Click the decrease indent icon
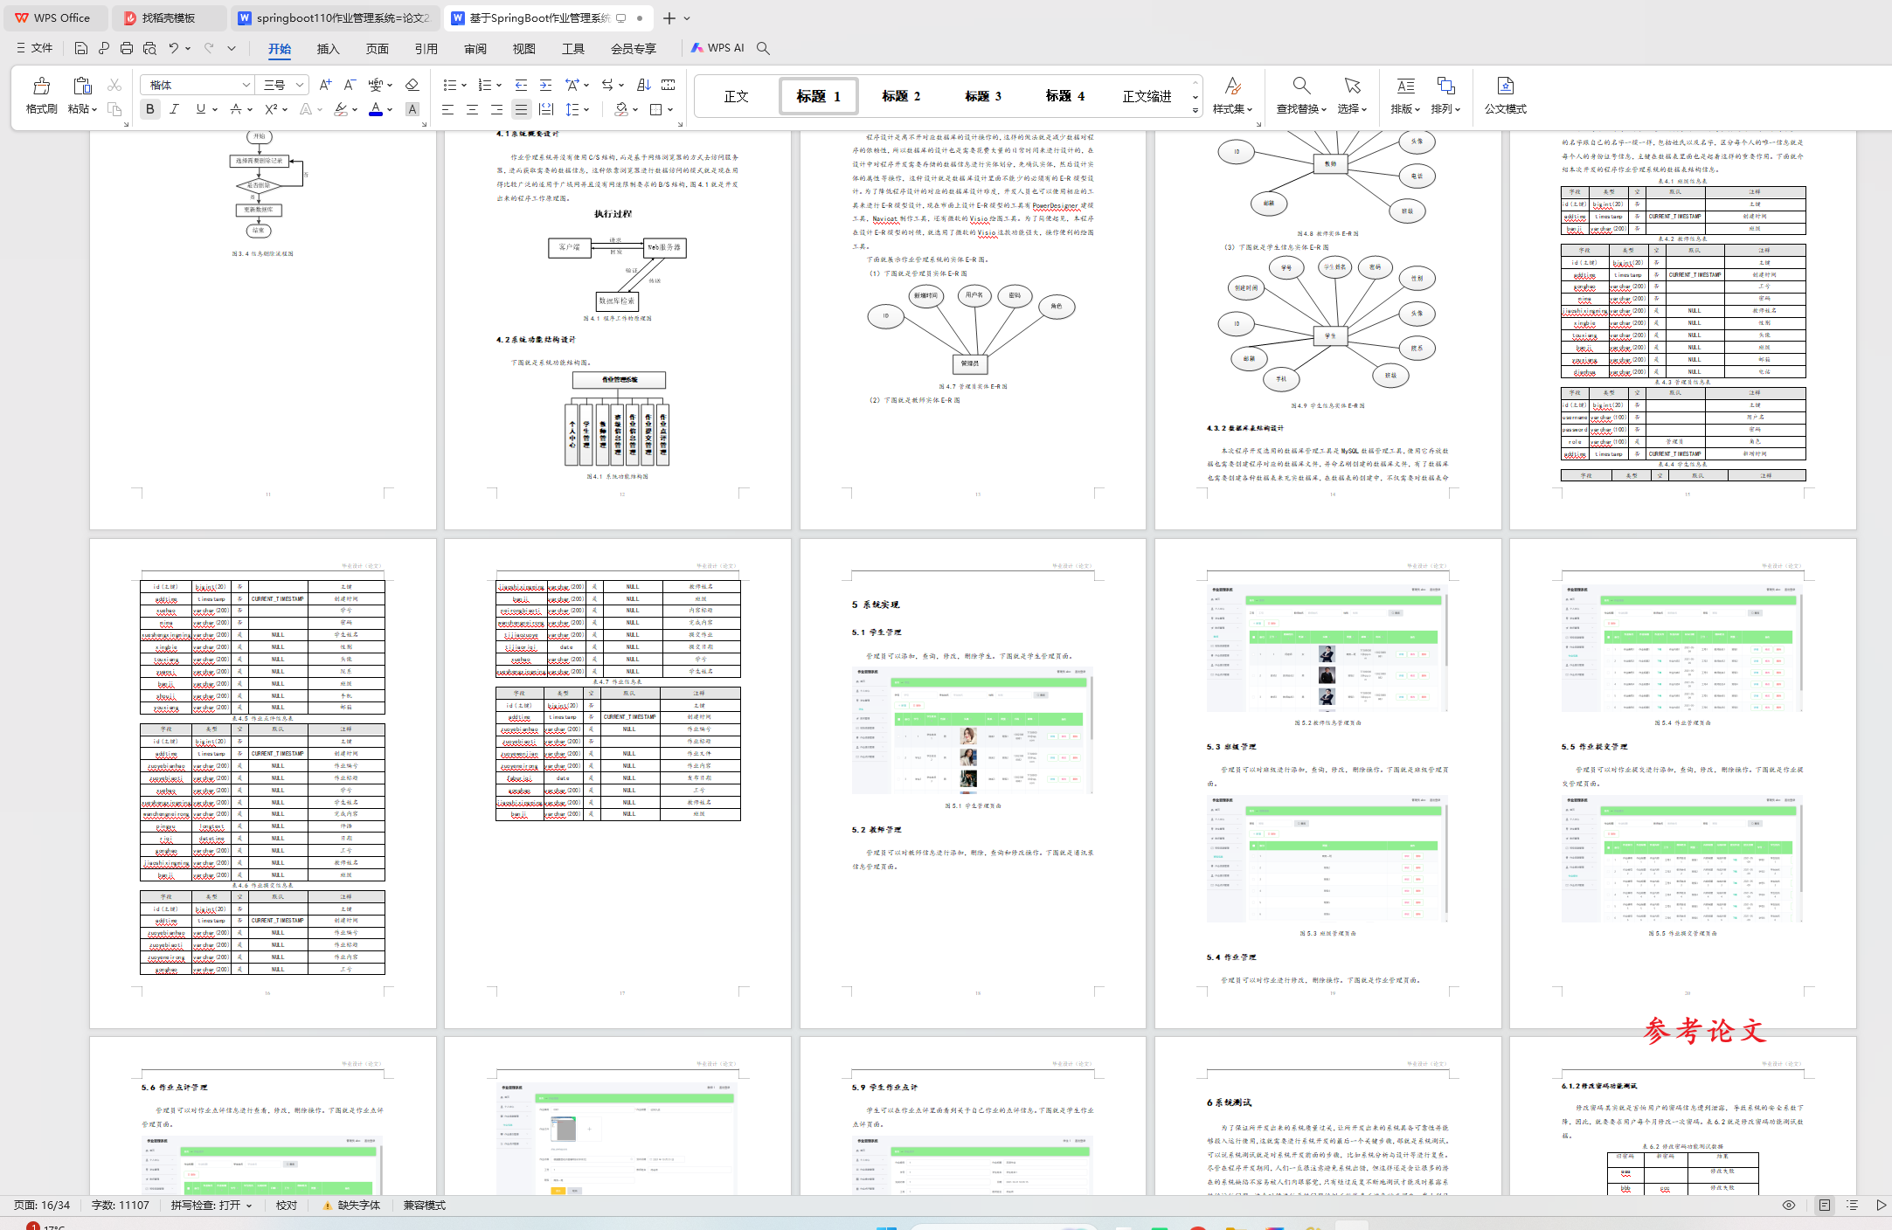1892x1230 pixels. pos(521,85)
